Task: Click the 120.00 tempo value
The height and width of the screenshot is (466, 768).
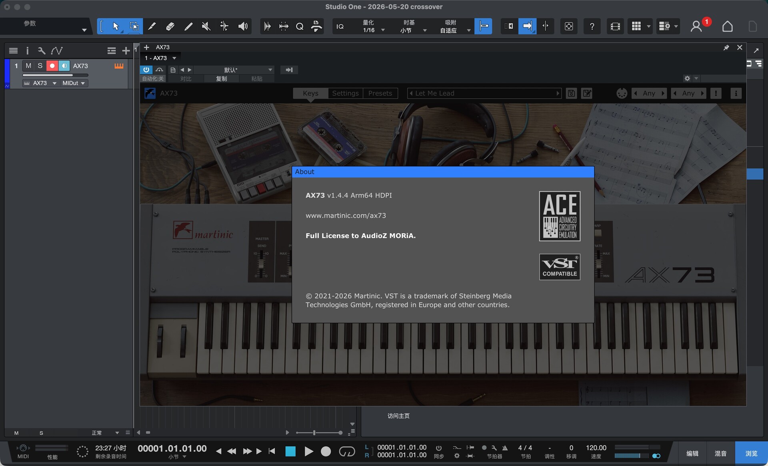Action: click(596, 448)
